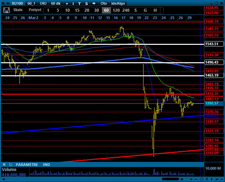Select the 240 minute period
Screen dimensions: 225x182
[126, 10]
